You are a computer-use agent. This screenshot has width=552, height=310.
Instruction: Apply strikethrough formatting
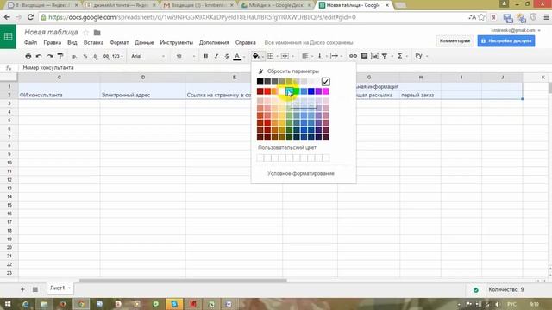click(x=227, y=56)
